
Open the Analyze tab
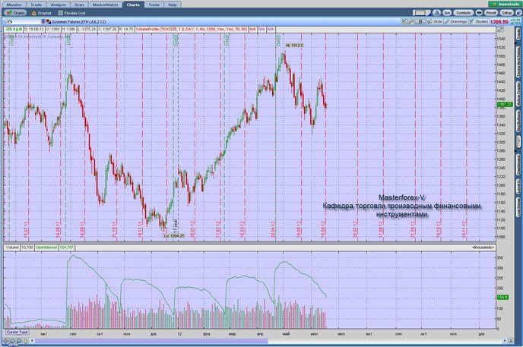(58, 5)
